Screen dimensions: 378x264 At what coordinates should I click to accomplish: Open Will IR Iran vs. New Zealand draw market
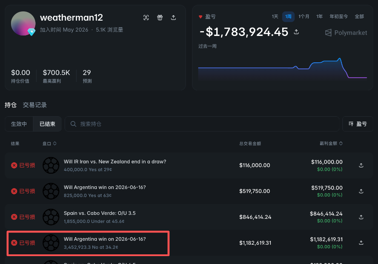tap(115, 161)
